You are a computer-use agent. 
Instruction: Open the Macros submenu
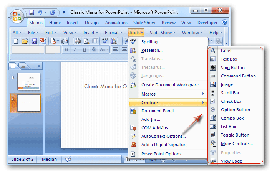click(x=168, y=94)
